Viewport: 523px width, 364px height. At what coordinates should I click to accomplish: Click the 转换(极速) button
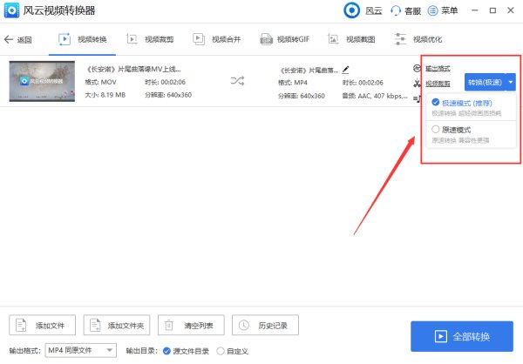(485, 83)
